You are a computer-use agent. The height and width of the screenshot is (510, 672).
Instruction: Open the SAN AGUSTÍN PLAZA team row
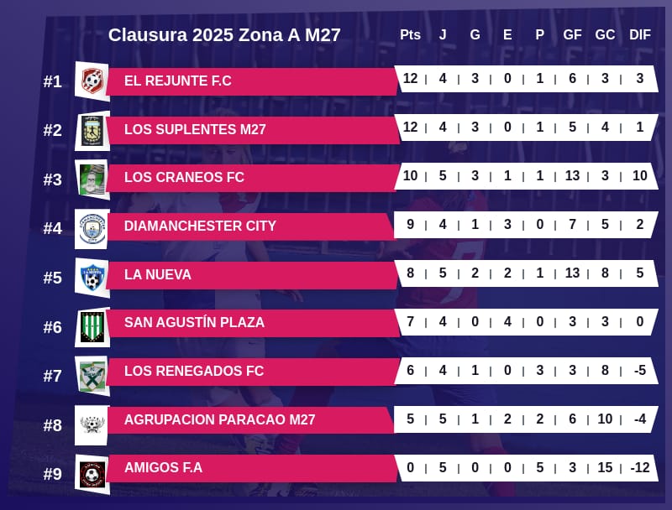coord(194,322)
